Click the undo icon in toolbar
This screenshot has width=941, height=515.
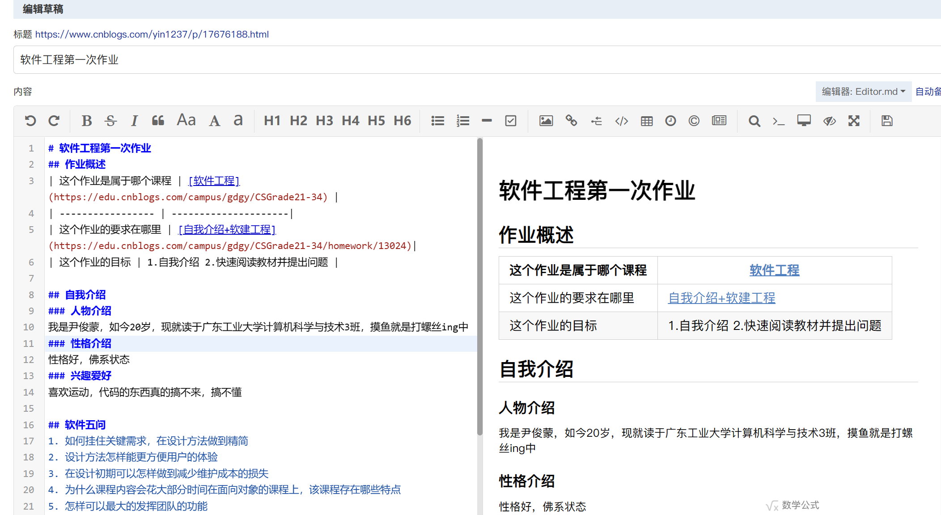[30, 121]
